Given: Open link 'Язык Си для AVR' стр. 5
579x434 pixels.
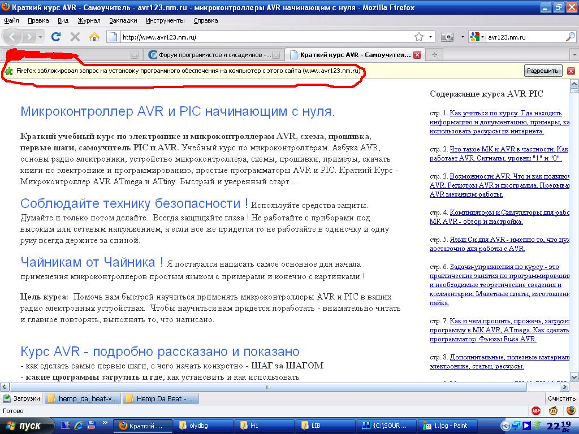Looking at the screenshot, I should (499, 244).
